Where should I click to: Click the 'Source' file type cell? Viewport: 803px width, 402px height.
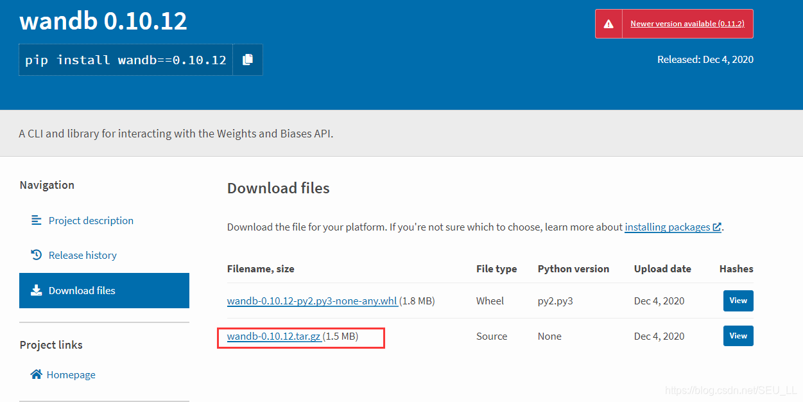point(492,336)
